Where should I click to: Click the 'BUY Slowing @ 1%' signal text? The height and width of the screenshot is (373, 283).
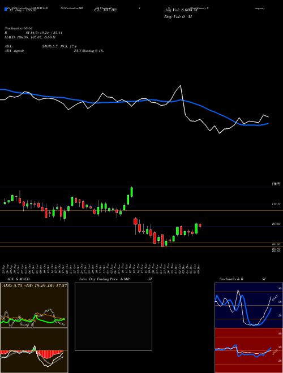[89, 51]
